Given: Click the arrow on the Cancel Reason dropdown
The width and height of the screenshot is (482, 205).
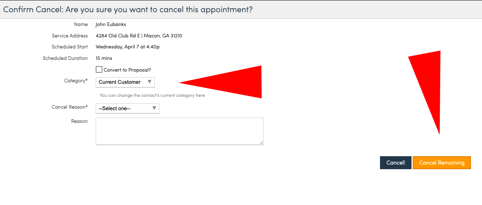Looking at the screenshot, I should 154,108.
